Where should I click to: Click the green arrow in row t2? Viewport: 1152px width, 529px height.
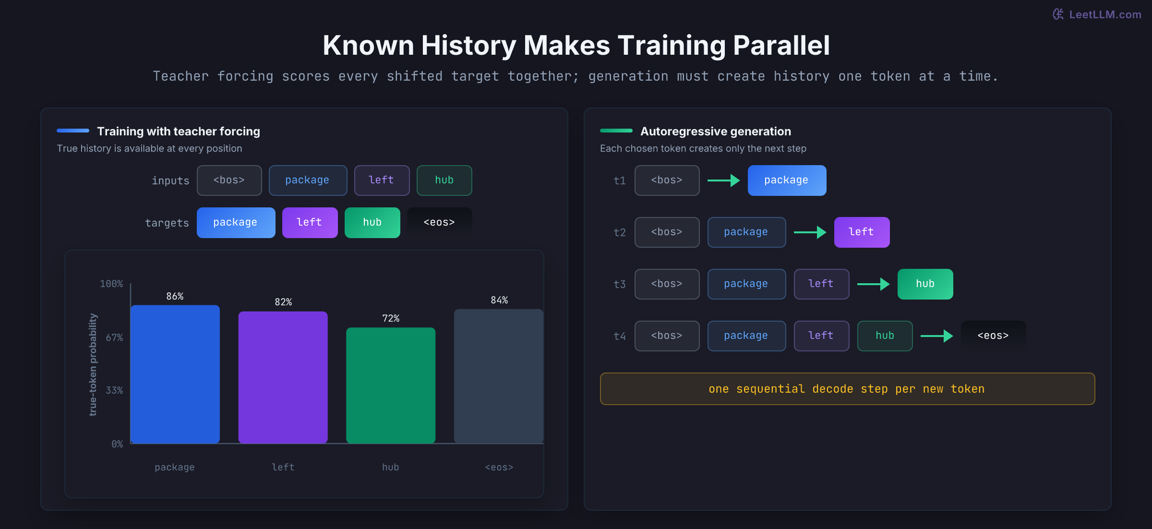point(810,232)
